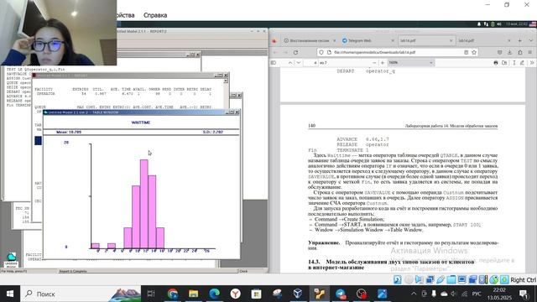Screen dimensions: 537x302
Task: Toggle the PDF viewer sidebar
Action: click(274, 63)
